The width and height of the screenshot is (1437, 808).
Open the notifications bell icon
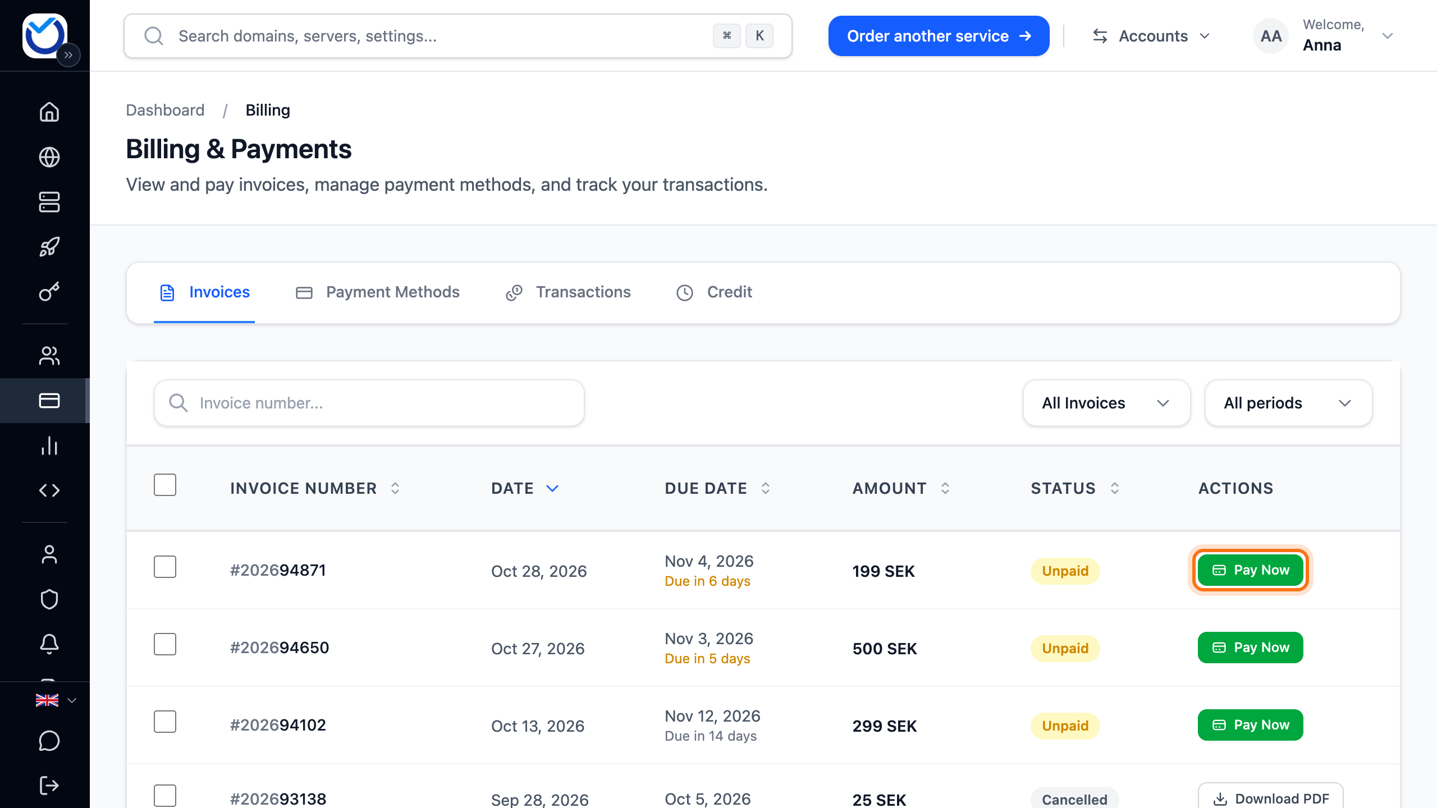[x=49, y=644]
